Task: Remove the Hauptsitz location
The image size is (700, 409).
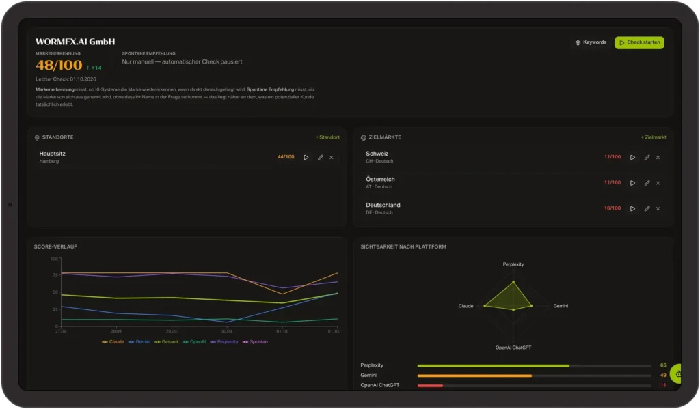Action: click(x=332, y=158)
